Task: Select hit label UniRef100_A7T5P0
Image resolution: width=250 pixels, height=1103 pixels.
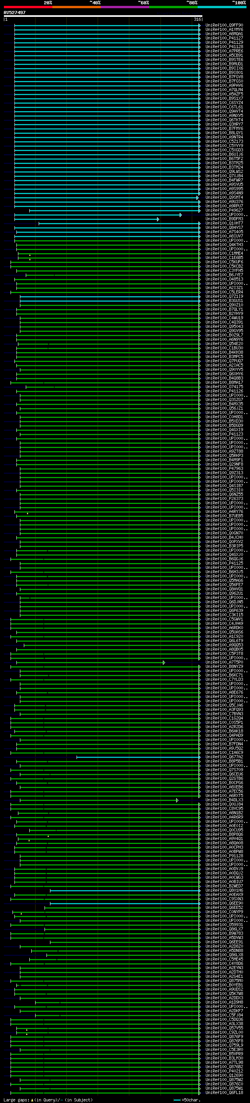Action: [224, 662]
